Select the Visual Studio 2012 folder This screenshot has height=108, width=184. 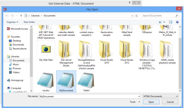(x=127, y=52)
